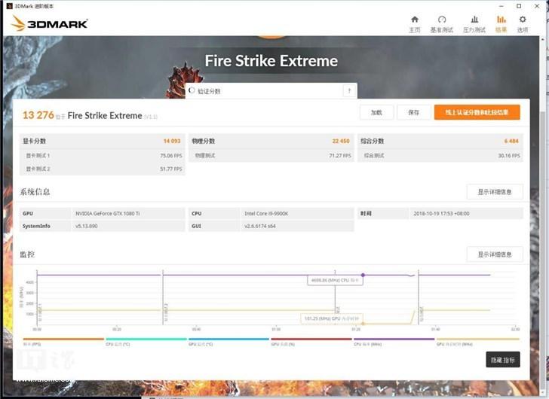The width and height of the screenshot is (549, 399).
Task: Click the orange online validate results button
Action: click(x=477, y=112)
